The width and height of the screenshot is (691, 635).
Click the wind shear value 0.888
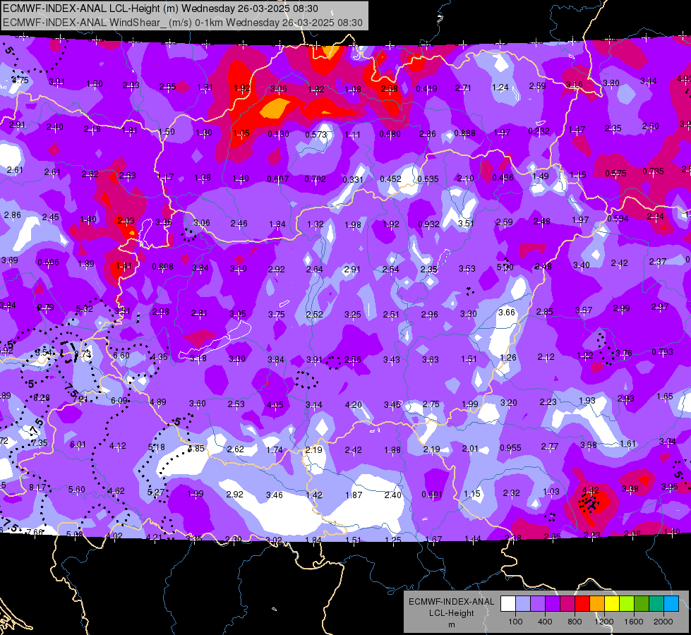click(464, 133)
